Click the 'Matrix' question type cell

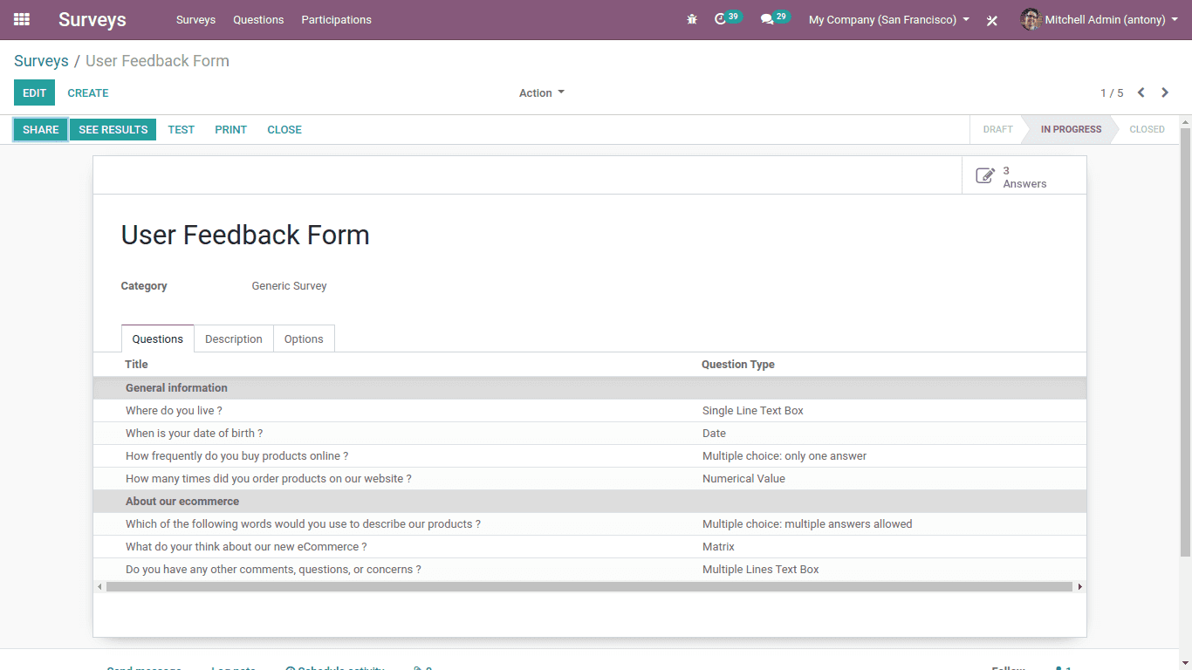(x=718, y=546)
